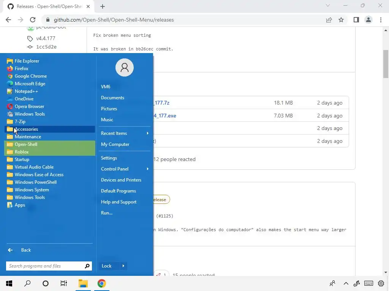The image size is (389, 291).
Task: Click the Windows Start button
Action: coord(9,283)
